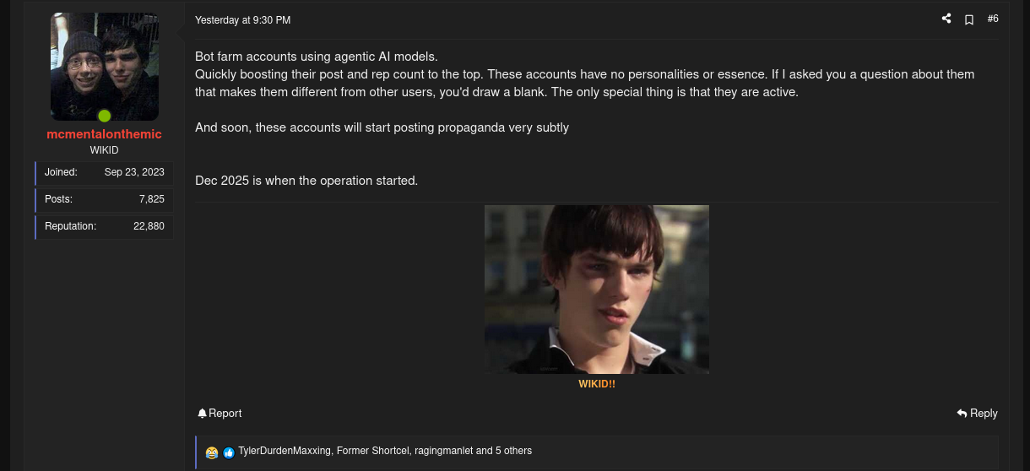The height and width of the screenshot is (471, 1030).
Task: Click the laughing emoji reaction icon
Action: [x=211, y=452]
